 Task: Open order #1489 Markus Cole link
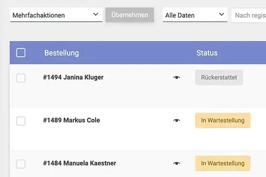(x=71, y=120)
